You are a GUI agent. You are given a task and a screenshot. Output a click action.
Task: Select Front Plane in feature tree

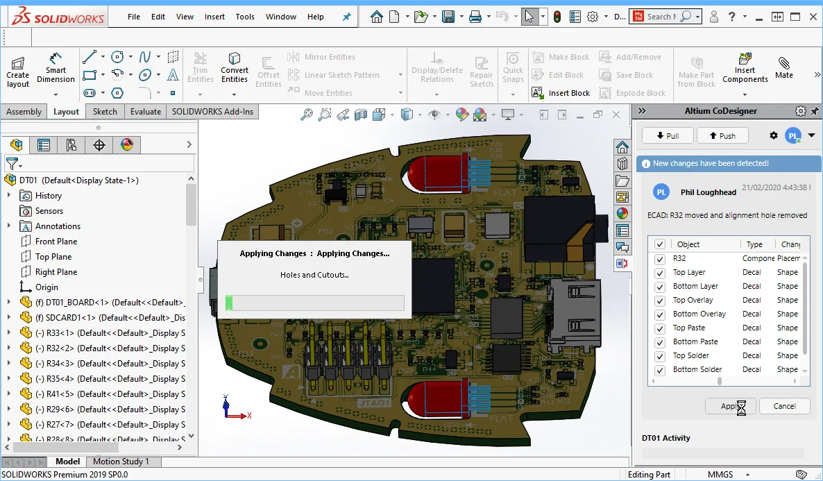click(x=56, y=242)
